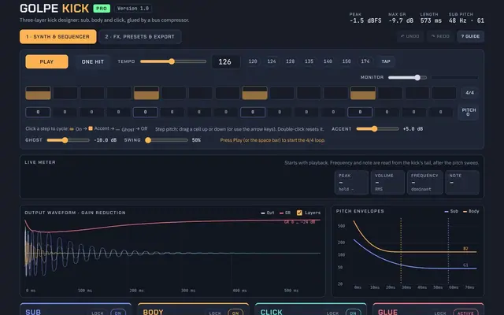Select the 128 tempo preset
The image size is (504, 315).
click(x=291, y=61)
